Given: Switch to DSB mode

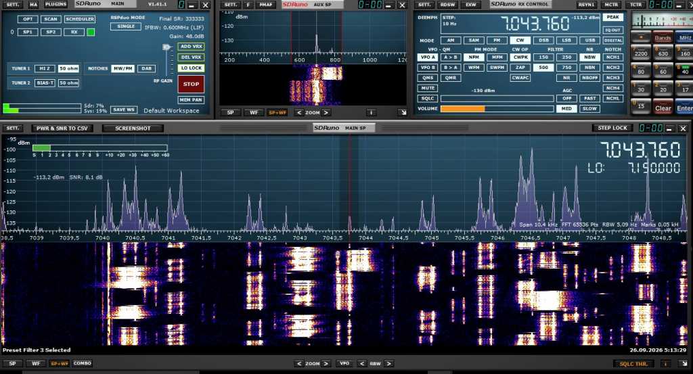Looking at the screenshot, I should [543, 40].
